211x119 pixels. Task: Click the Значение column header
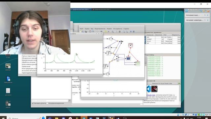tap(159, 35)
